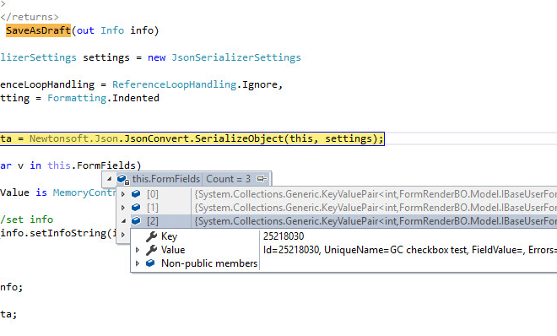Click the 'settings' variable declaration
The image size is (557, 336).
pyautogui.click(x=106, y=57)
